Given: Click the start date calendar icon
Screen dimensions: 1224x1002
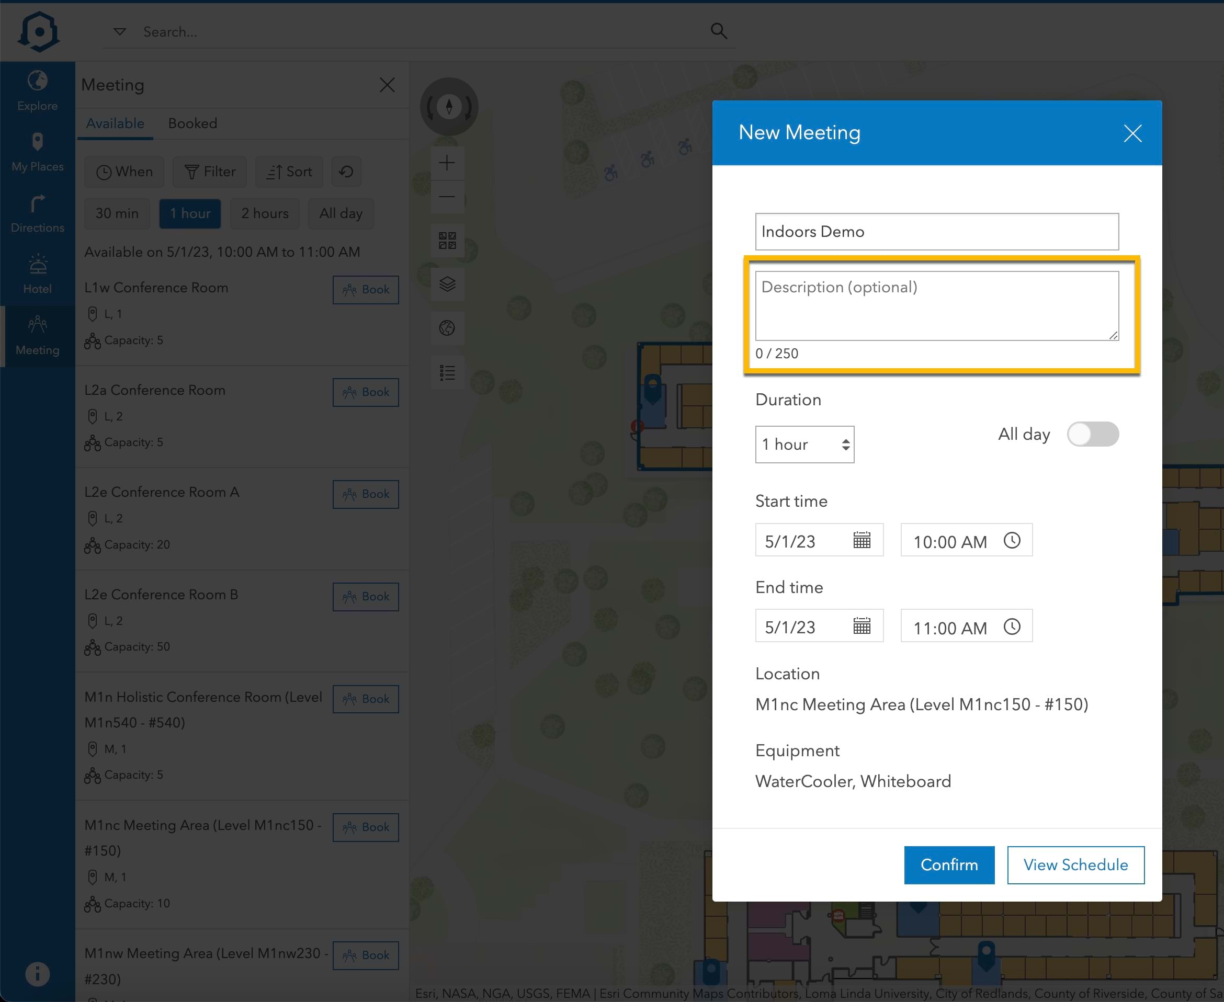Looking at the screenshot, I should coord(862,540).
